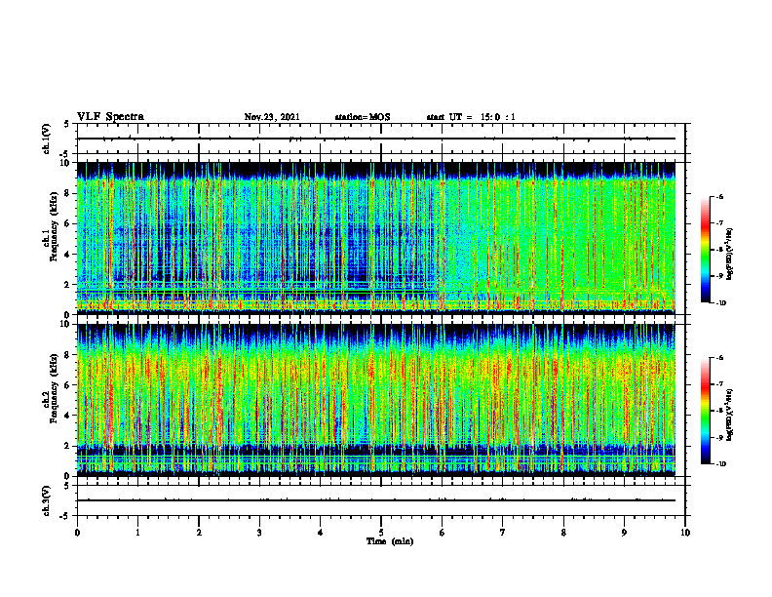The height and width of the screenshot is (597, 772).
Task: Click time axis tick label '8'
Action: click(563, 533)
